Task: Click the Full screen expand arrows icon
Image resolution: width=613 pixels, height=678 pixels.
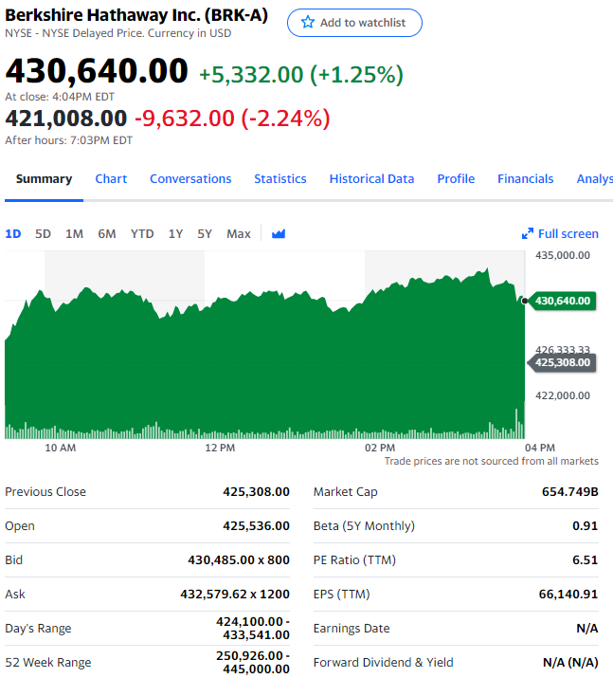Action: click(528, 234)
